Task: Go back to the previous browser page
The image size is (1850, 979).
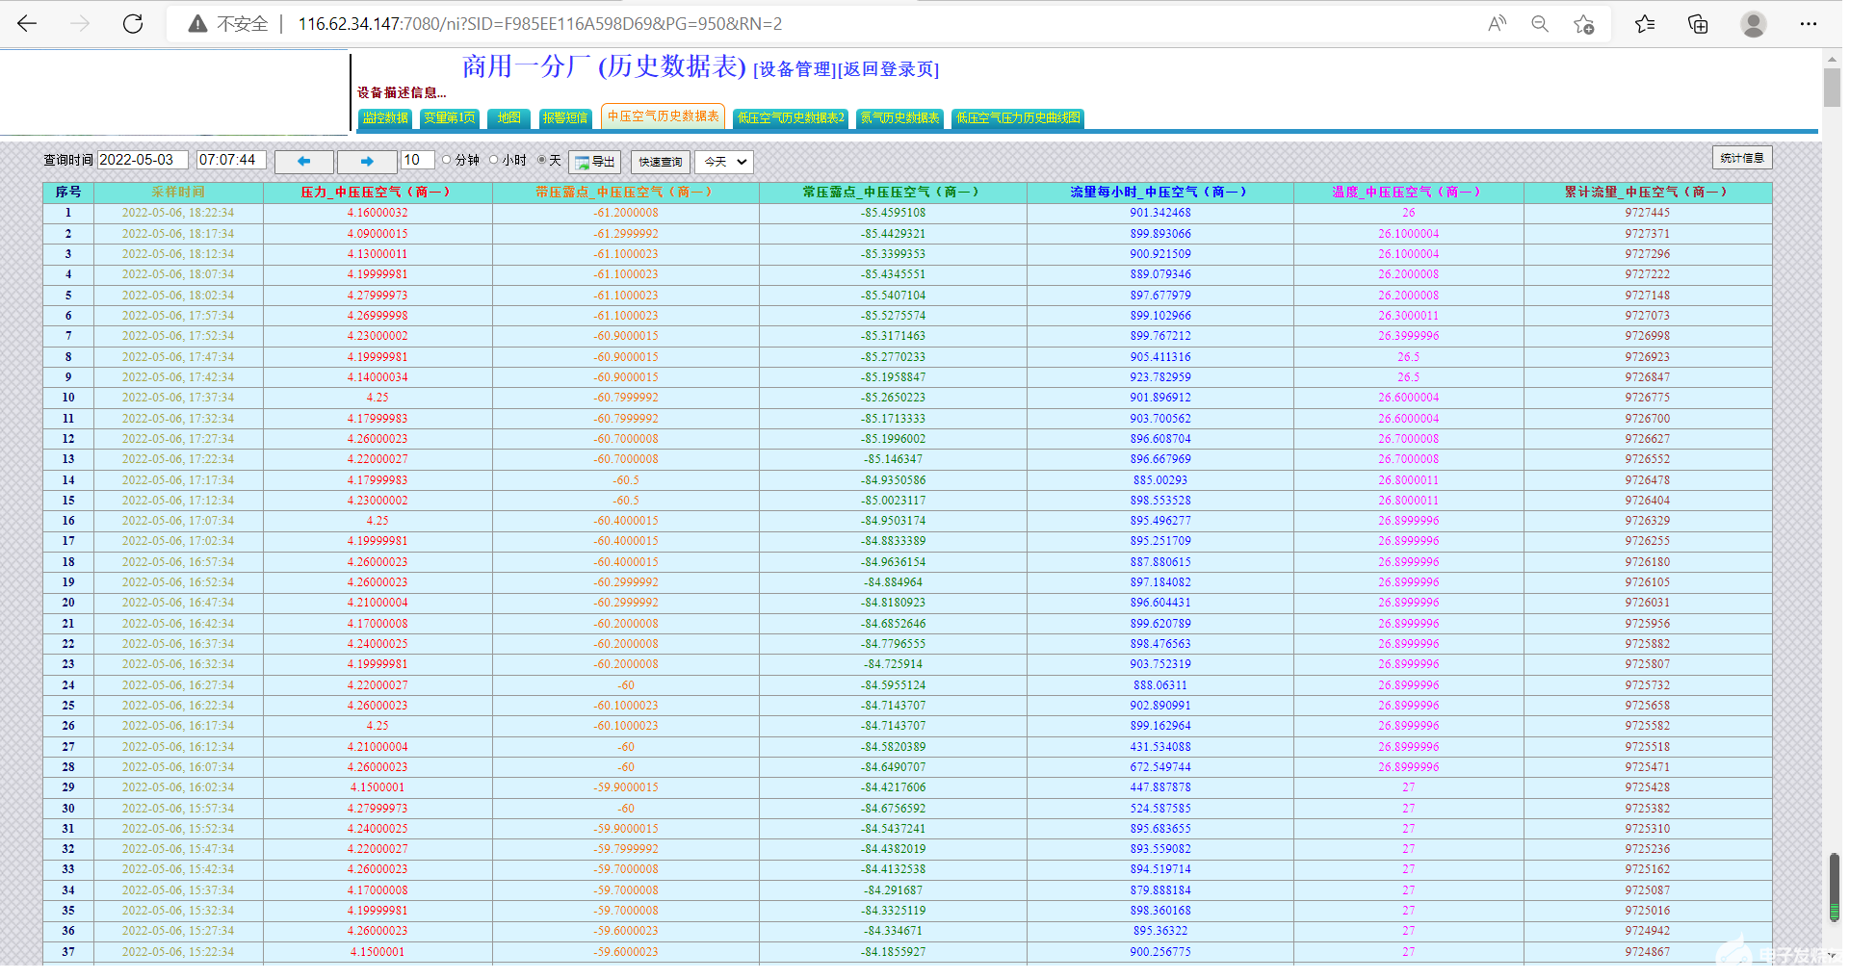Action: (27, 24)
